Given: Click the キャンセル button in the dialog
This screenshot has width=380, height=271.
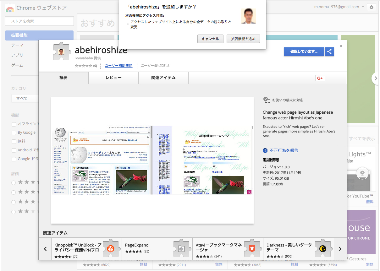Looking at the screenshot, I should pyautogui.click(x=210, y=39).
